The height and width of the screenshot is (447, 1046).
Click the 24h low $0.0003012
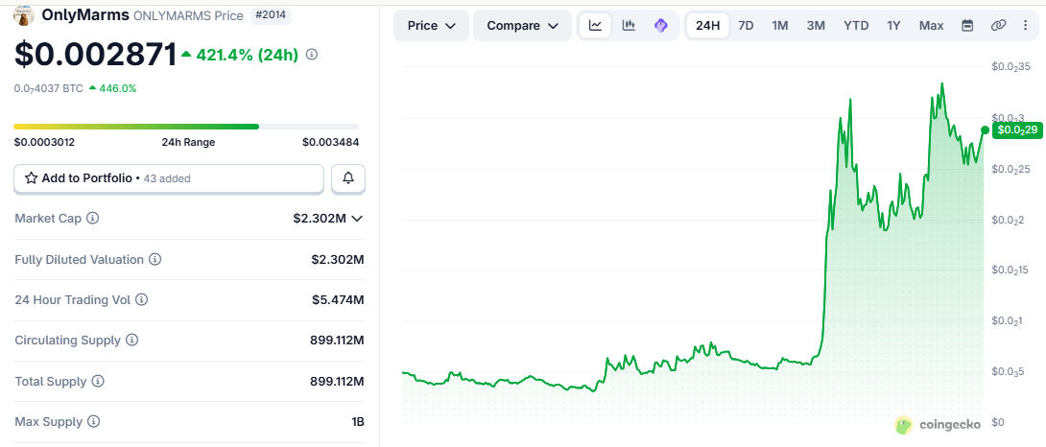point(44,142)
